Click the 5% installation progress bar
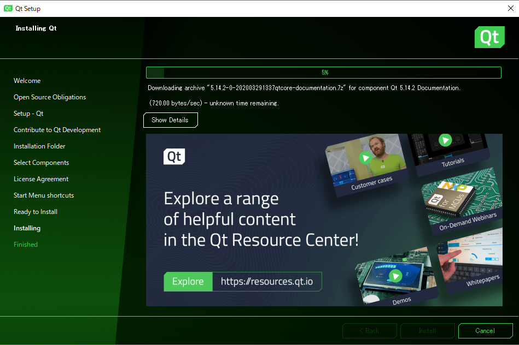Image resolution: width=519 pixels, height=345 pixels. click(324, 73)
